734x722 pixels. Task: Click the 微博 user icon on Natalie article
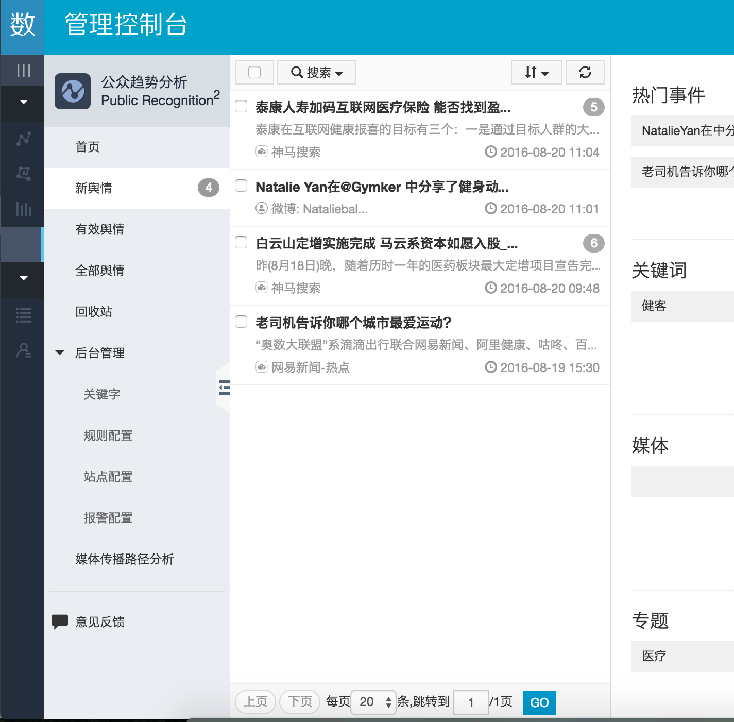tap(262, 208)
